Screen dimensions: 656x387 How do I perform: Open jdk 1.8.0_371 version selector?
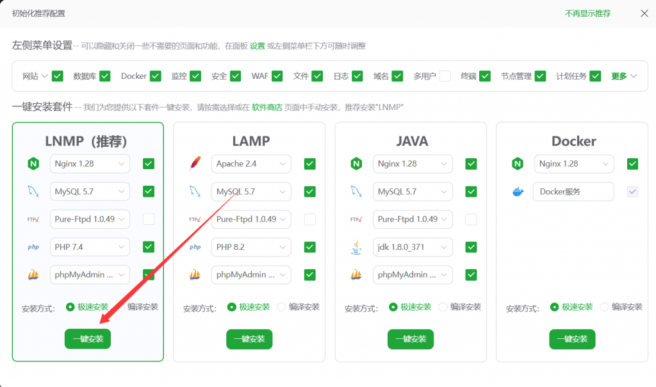tap(413, 247)
